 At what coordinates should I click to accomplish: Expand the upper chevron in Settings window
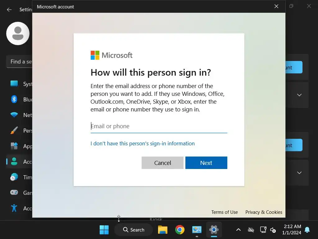[x=299, y=95]
